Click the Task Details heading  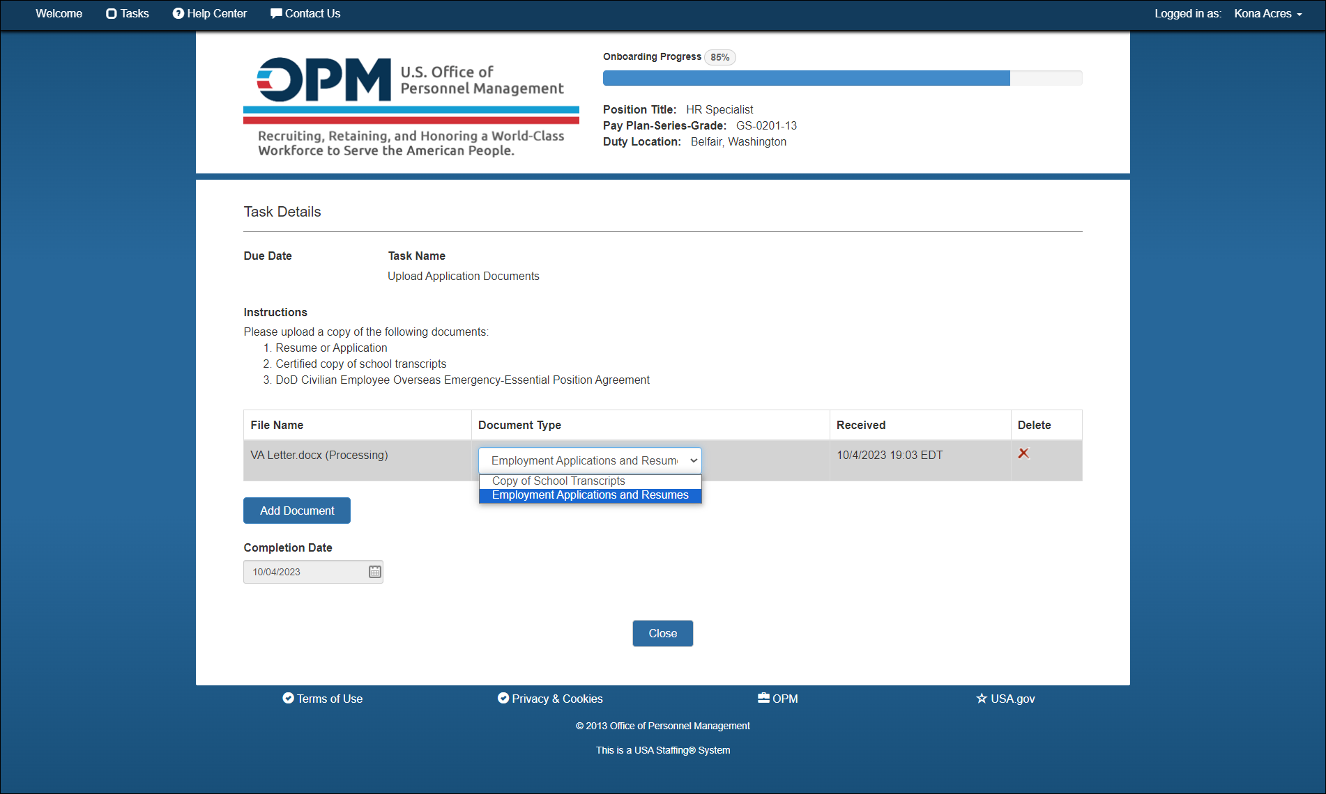[282, 212]
